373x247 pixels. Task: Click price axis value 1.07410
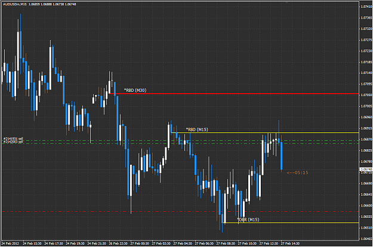click(366, 7)
